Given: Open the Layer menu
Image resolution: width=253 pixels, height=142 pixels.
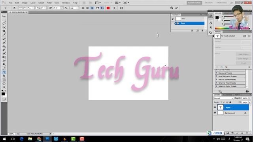Looking at the screenshot, I should pyautogui.click(x=33, y=3).
